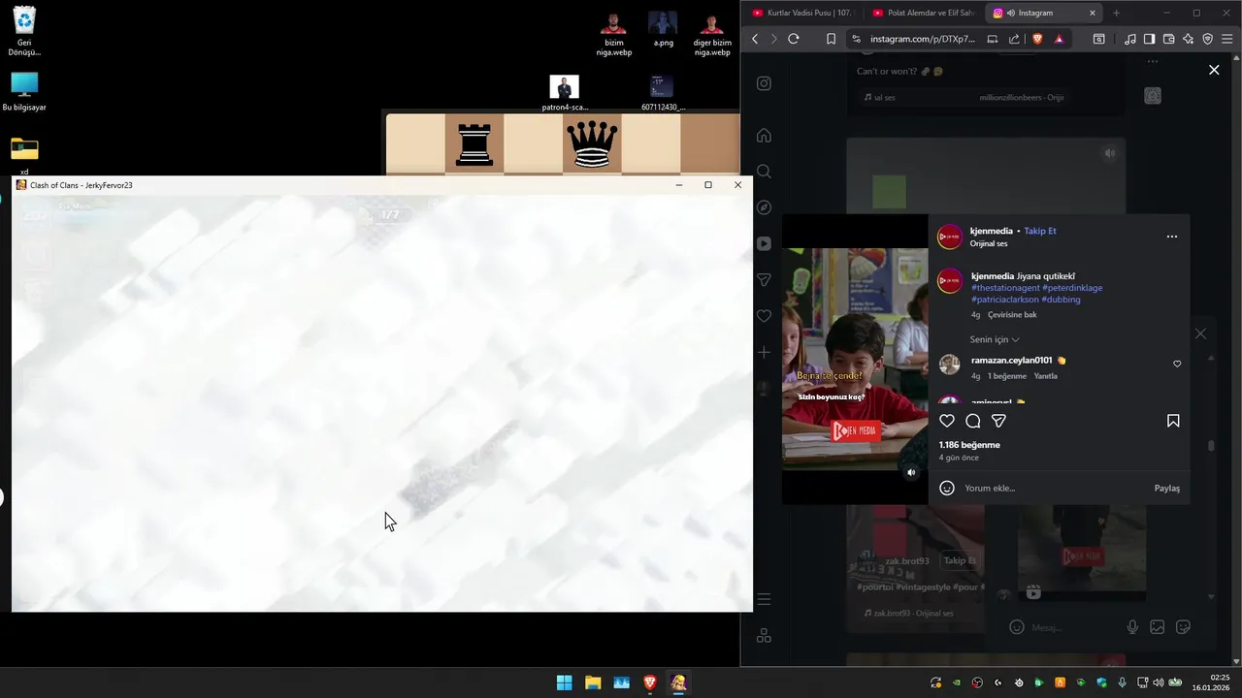The width and height of the screenshot is (1242, 698).
Task: Click Create plus icon in Instagram sidebar
Action: pyautogui.click(x=764, y=352)
